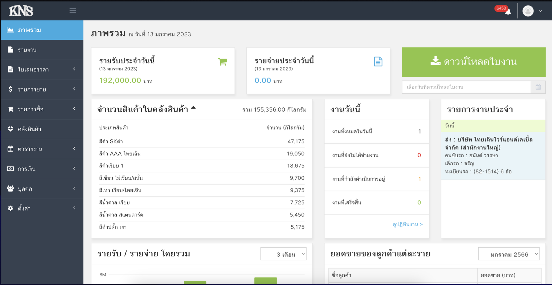
Task: Open the calendar date picker icon
Action: coord(538,87)
